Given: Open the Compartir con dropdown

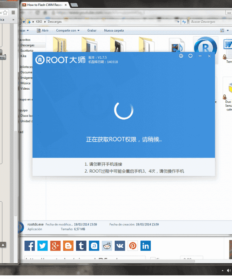Looking at the screenshot, I should 68,31.
